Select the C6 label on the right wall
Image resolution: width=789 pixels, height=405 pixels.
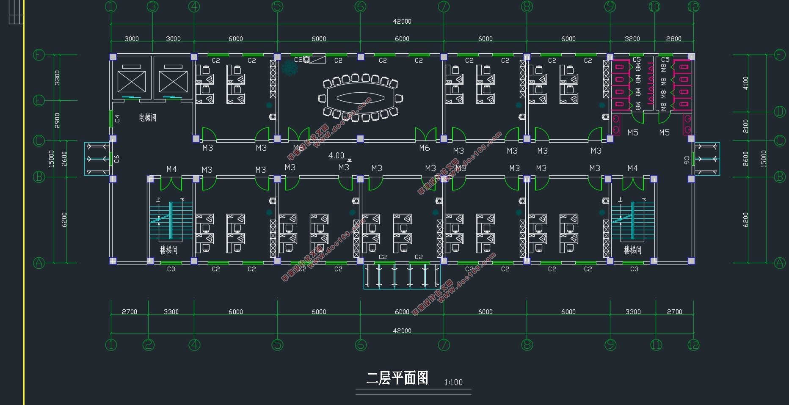tap(687, 160)
